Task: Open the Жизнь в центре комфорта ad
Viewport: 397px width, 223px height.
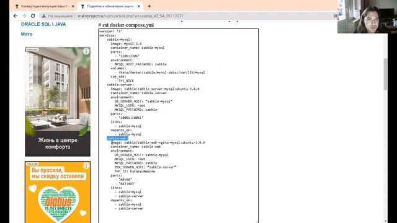Action: point(58,102)
